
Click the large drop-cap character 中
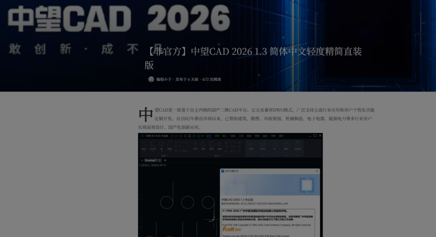click(146, 114)
